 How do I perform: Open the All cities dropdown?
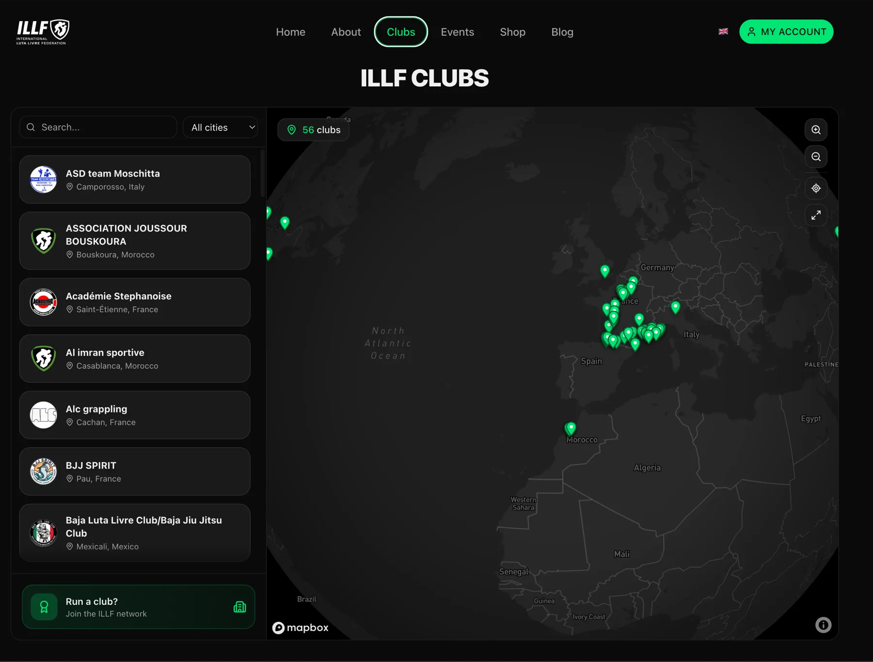coord(221,127)
